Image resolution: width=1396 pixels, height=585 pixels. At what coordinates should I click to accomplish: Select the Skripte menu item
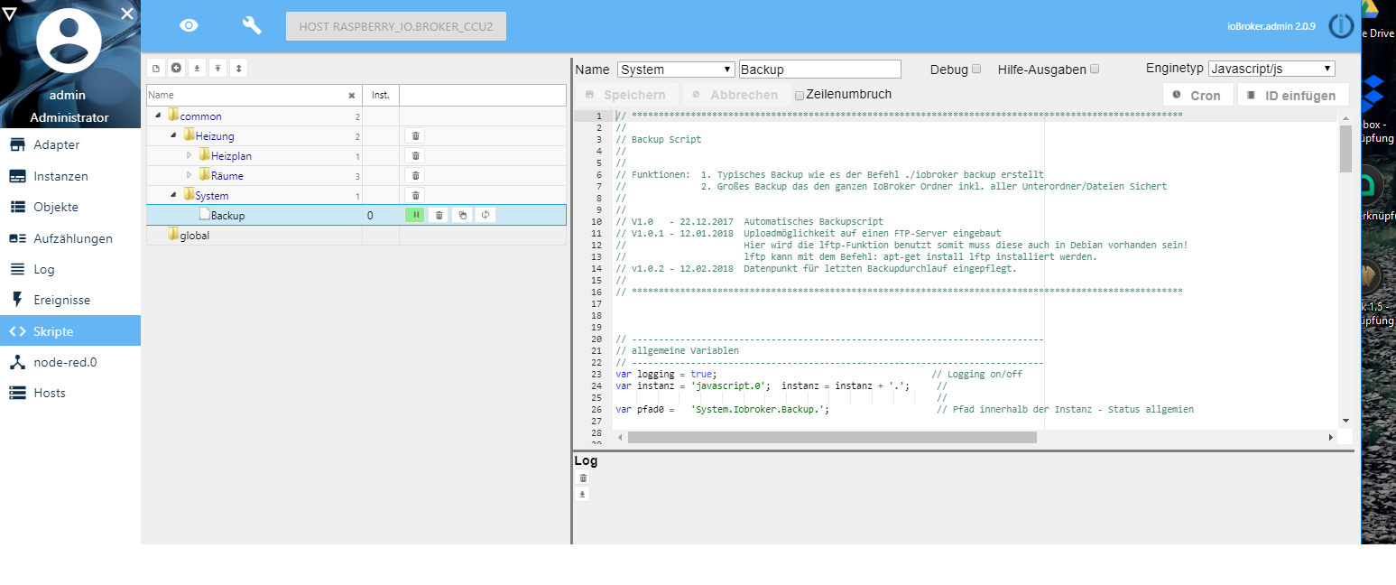(70, 330)
